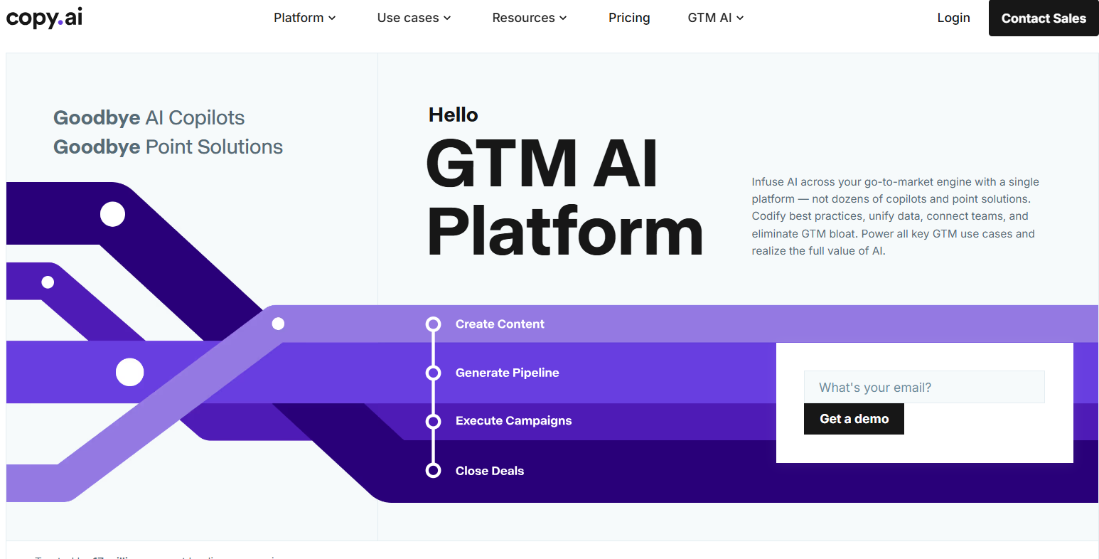The width and height of the screenshot is (1099, 559).
Task: Click the circle marker beside Create Content
Action: pos(433,324)
